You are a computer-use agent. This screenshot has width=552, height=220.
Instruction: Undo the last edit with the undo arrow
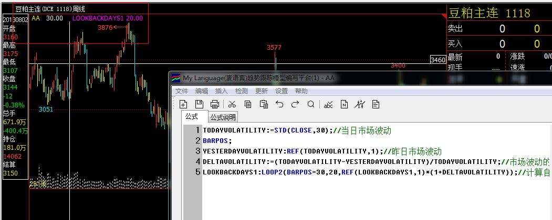279,104
